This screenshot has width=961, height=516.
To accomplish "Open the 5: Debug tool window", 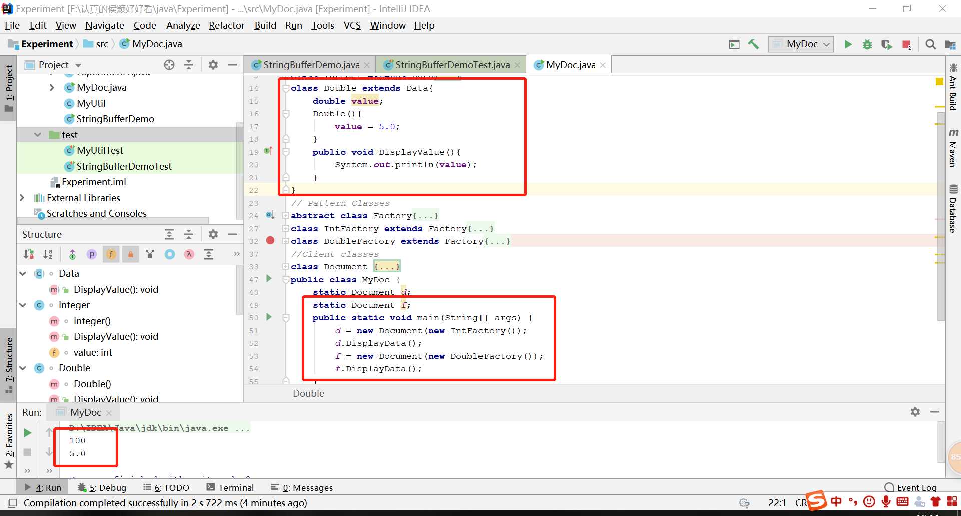I will 102,488.
